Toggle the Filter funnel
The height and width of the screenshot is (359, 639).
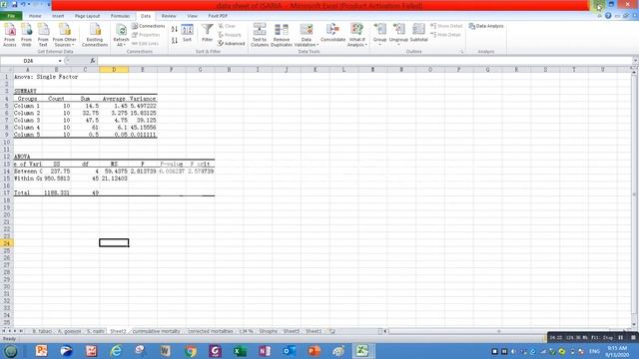coord(207,33)
